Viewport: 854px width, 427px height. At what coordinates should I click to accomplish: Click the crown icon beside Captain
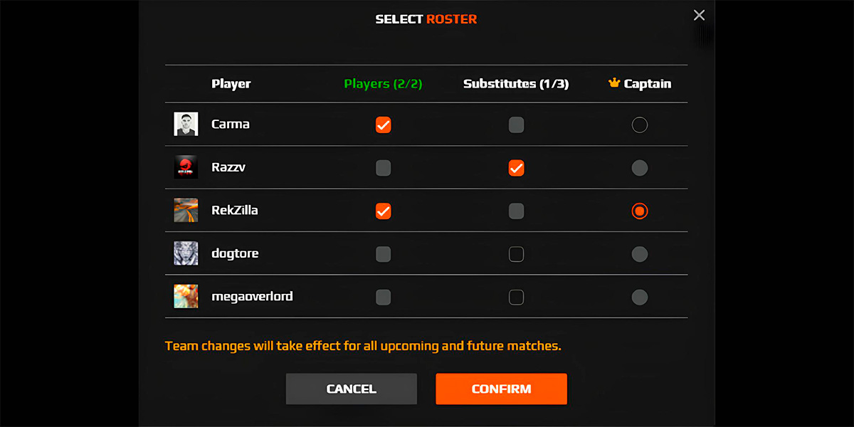tap(614, 83)
